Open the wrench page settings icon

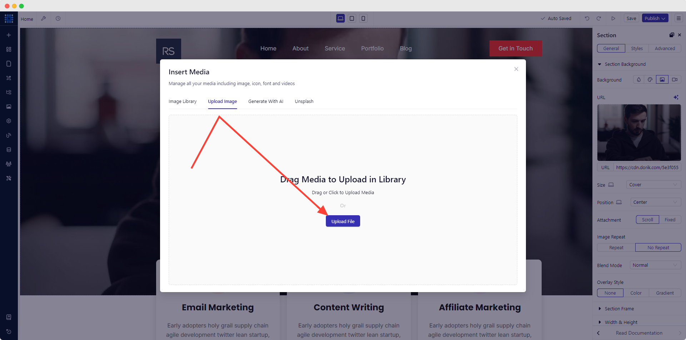44,19
